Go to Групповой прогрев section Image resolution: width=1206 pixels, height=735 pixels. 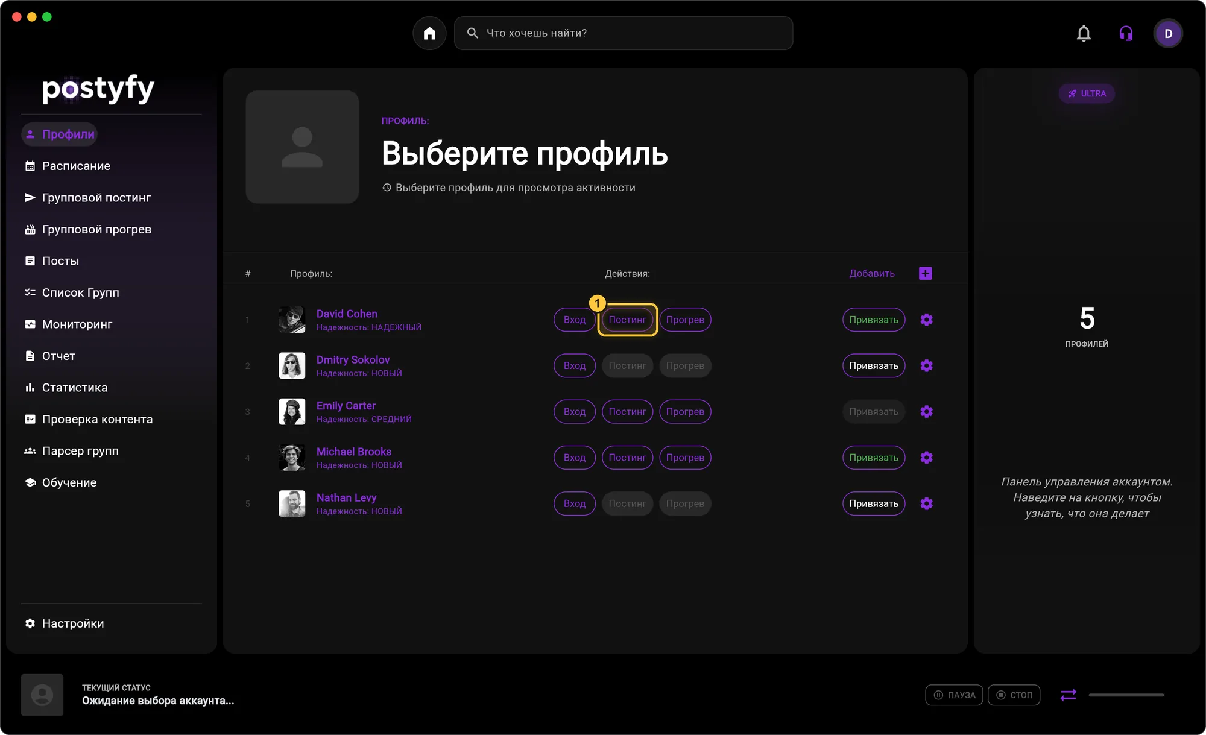[88, 229]
